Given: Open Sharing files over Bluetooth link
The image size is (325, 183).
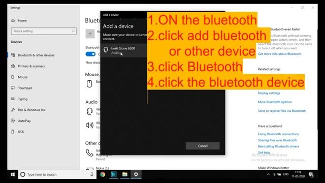Looking at the screenshot, I should (x=277, y=140).
